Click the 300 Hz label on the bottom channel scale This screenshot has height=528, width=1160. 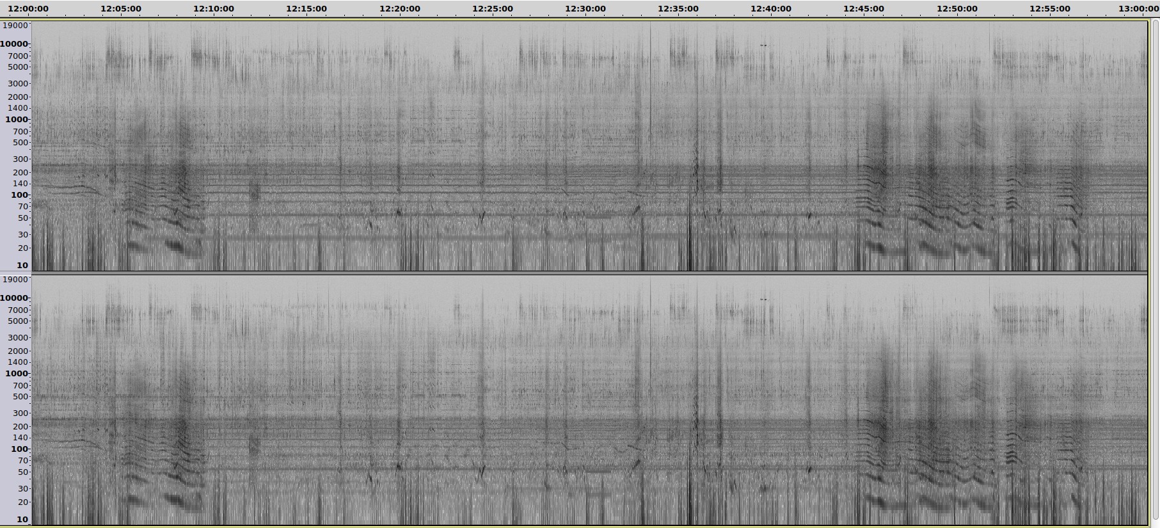click(21, 413)
